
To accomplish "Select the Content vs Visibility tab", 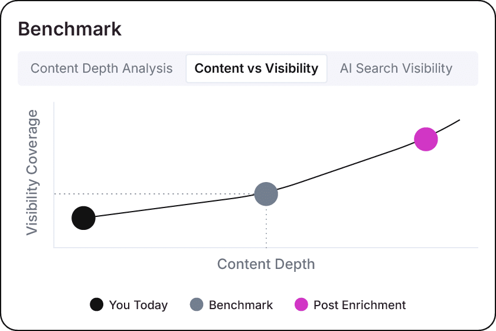I will click(256, 69).
